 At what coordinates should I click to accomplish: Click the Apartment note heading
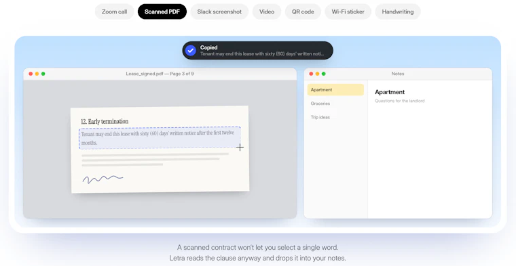(x=390, y=92)
